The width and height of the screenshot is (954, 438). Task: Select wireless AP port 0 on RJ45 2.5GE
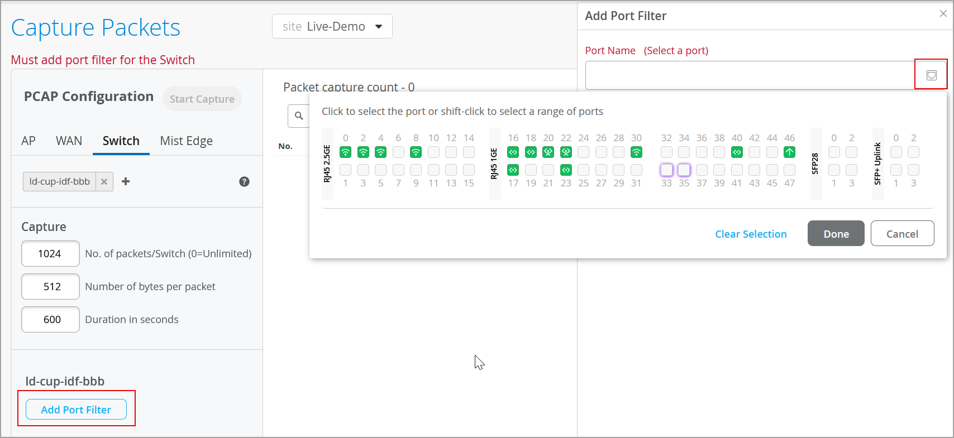point(345,152)
